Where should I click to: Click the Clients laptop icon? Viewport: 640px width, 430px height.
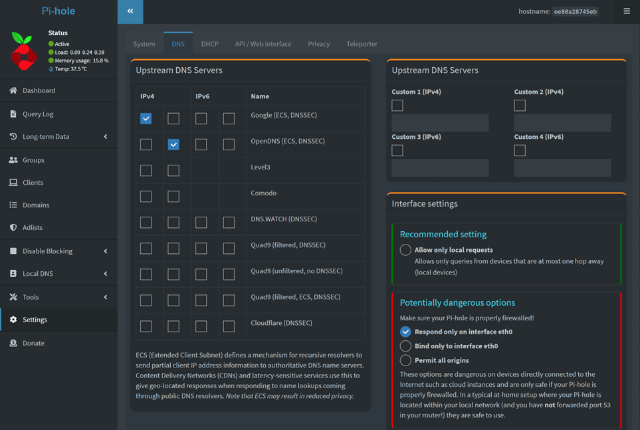point(13,183)
